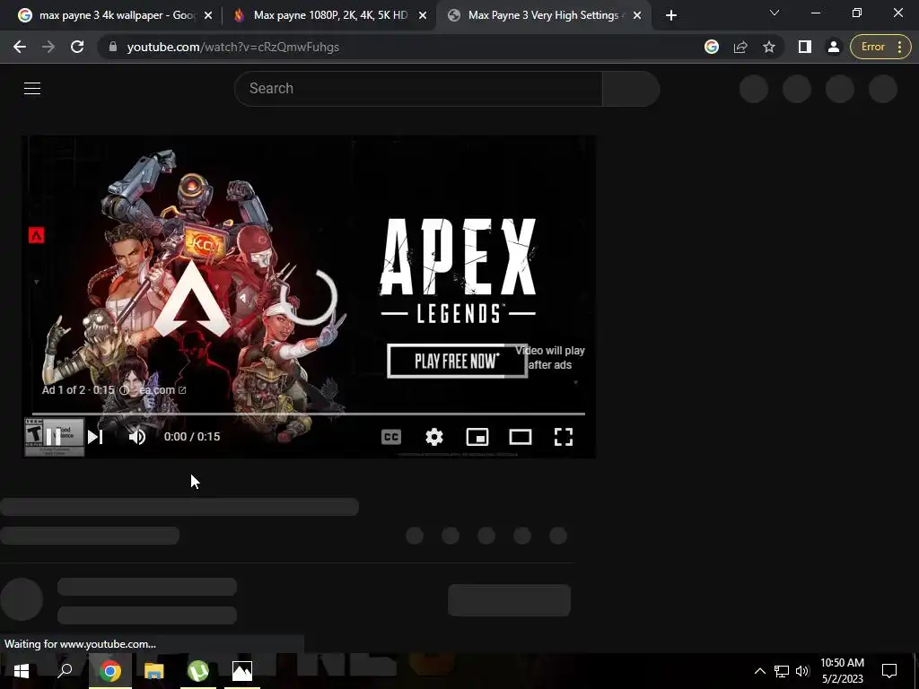Open Google icon in address bar
The height and width of the screenshot is (689, 919).
point(712,47)
